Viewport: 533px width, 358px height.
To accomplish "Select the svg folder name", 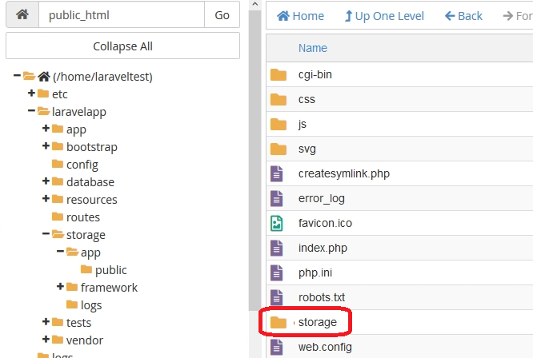I will (307, 149).
